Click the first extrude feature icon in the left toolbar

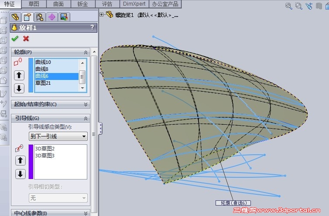tap(4, 20)
